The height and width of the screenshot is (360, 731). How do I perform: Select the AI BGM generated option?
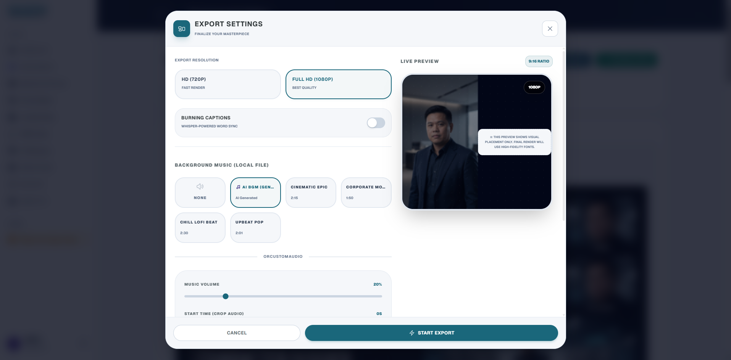tap(255, 193)
